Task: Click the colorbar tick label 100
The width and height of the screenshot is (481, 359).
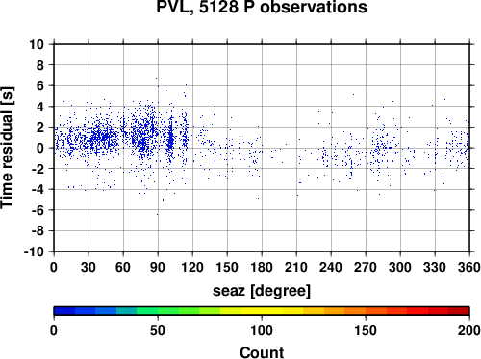Action: tap(262, 330)
